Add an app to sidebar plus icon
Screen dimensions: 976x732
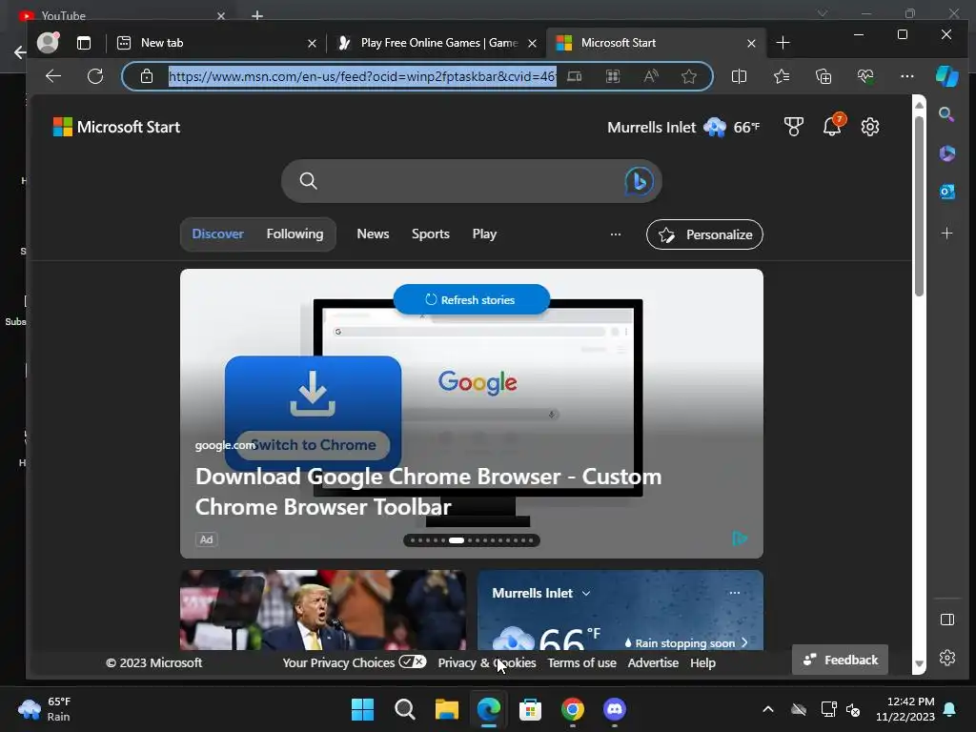[946, 234]
